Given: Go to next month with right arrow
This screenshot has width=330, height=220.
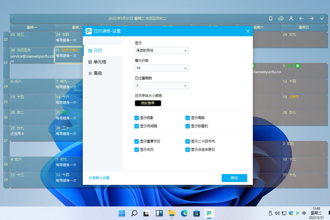Looking at the screenshot, I should [x=311, y=18].
